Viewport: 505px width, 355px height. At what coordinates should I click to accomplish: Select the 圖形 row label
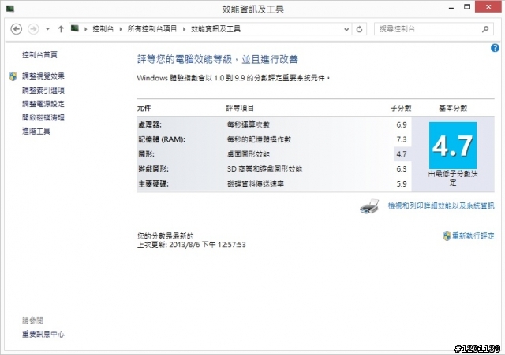click(146, 154)
